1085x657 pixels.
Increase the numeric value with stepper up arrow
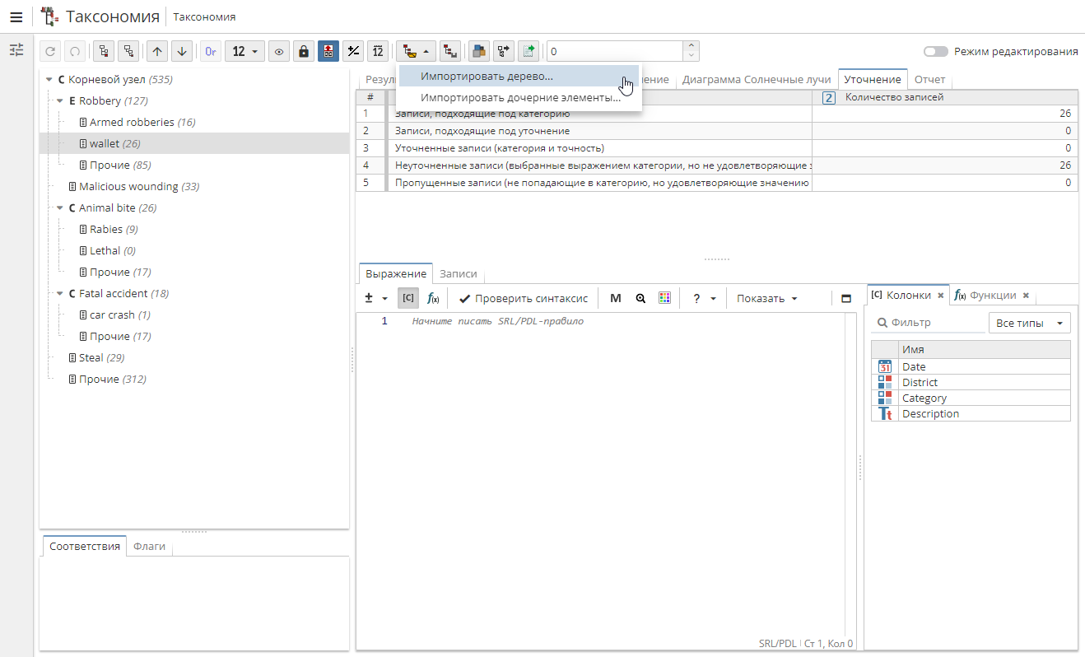point(692,46)
